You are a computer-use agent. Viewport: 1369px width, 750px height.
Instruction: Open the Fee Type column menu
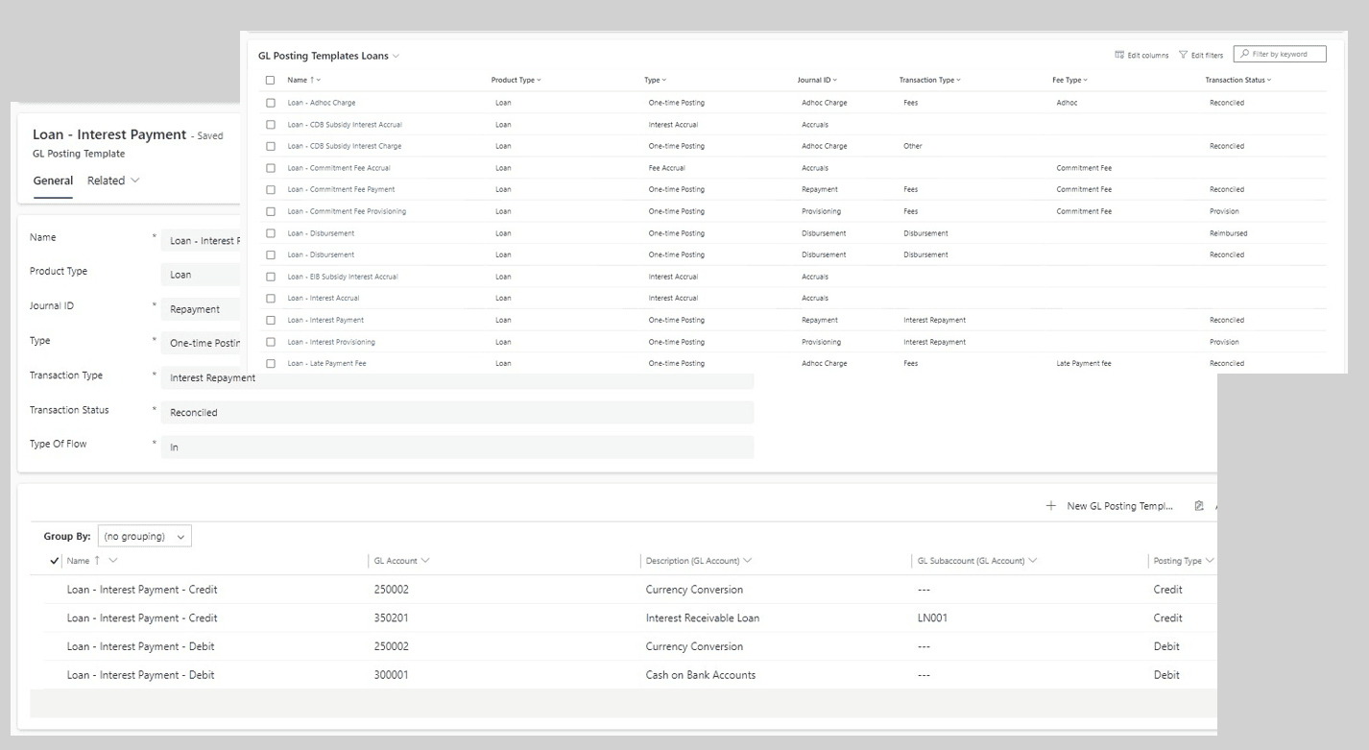[1070, 81]
